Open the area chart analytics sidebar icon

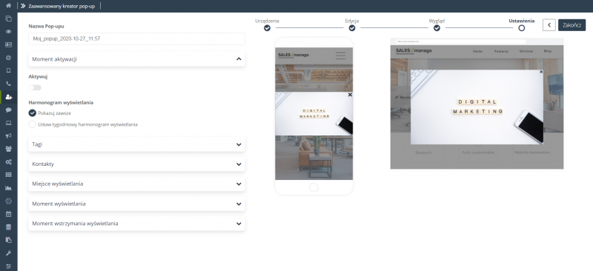9,188
